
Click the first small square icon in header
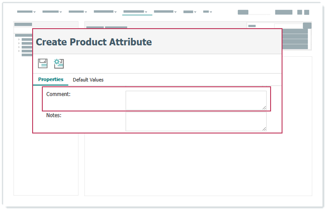[300, 12]
